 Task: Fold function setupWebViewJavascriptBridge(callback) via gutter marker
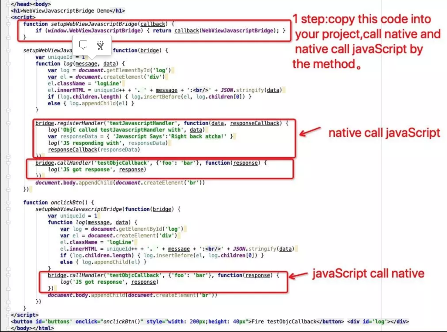click(x=8, y=24)
